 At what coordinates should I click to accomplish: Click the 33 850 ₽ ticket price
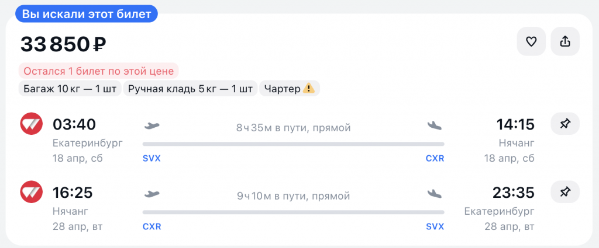point(63,44)
